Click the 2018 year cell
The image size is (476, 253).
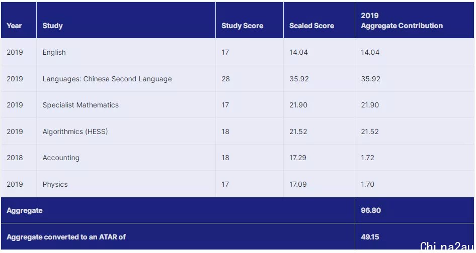[15, 158]
